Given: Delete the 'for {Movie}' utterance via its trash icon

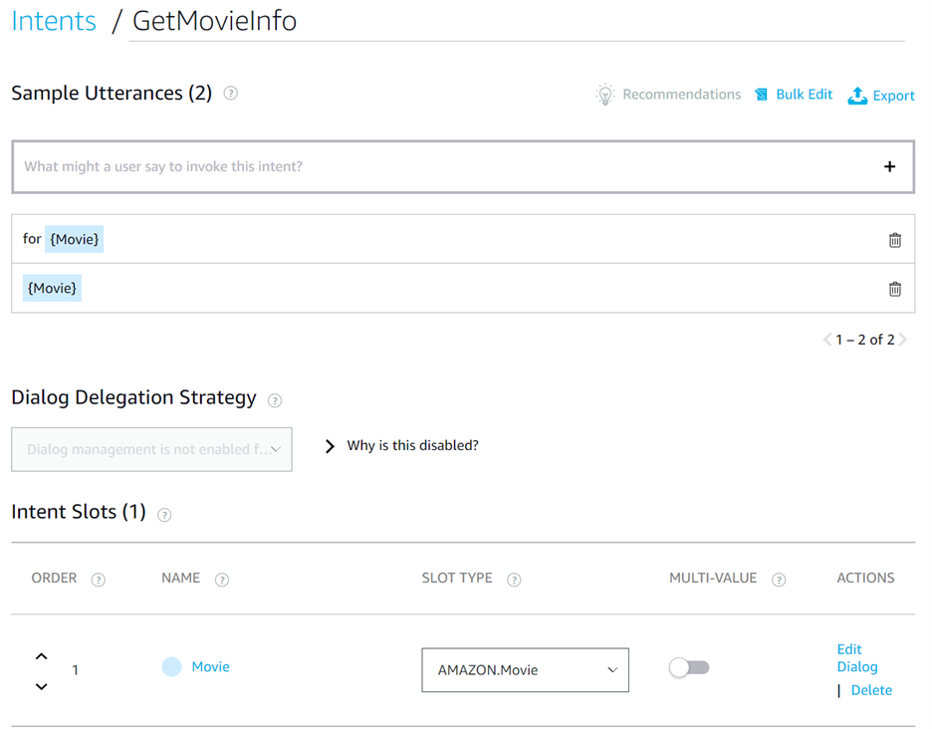Looking at the screenshot, I should point(894,239).
